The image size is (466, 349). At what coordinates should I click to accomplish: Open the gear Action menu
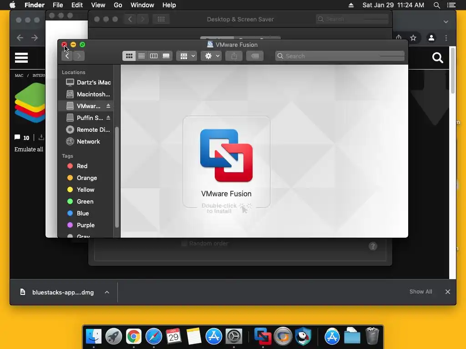(211, 56)
